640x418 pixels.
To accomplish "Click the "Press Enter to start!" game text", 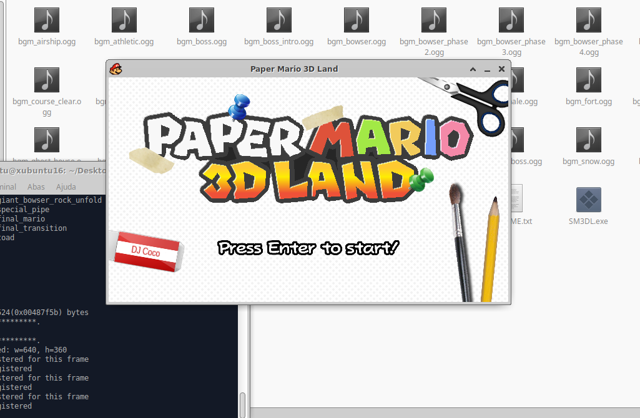I will click(308, 248).
